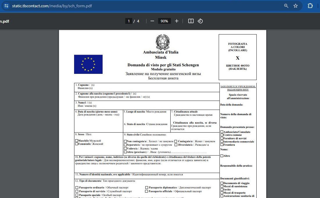Check the Femminile gender checkbox
This screenshot has height=198, width=320.
[76, 144]
